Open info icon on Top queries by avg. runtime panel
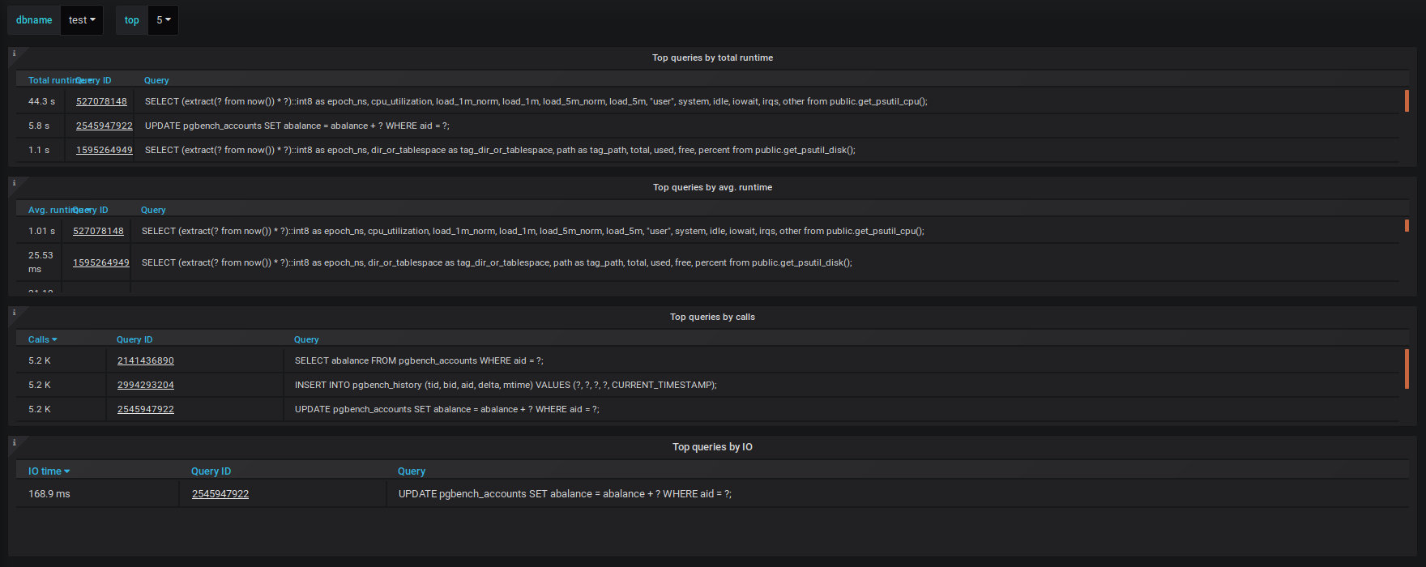This screenshot has height=567, width=1426. point(14,183)
